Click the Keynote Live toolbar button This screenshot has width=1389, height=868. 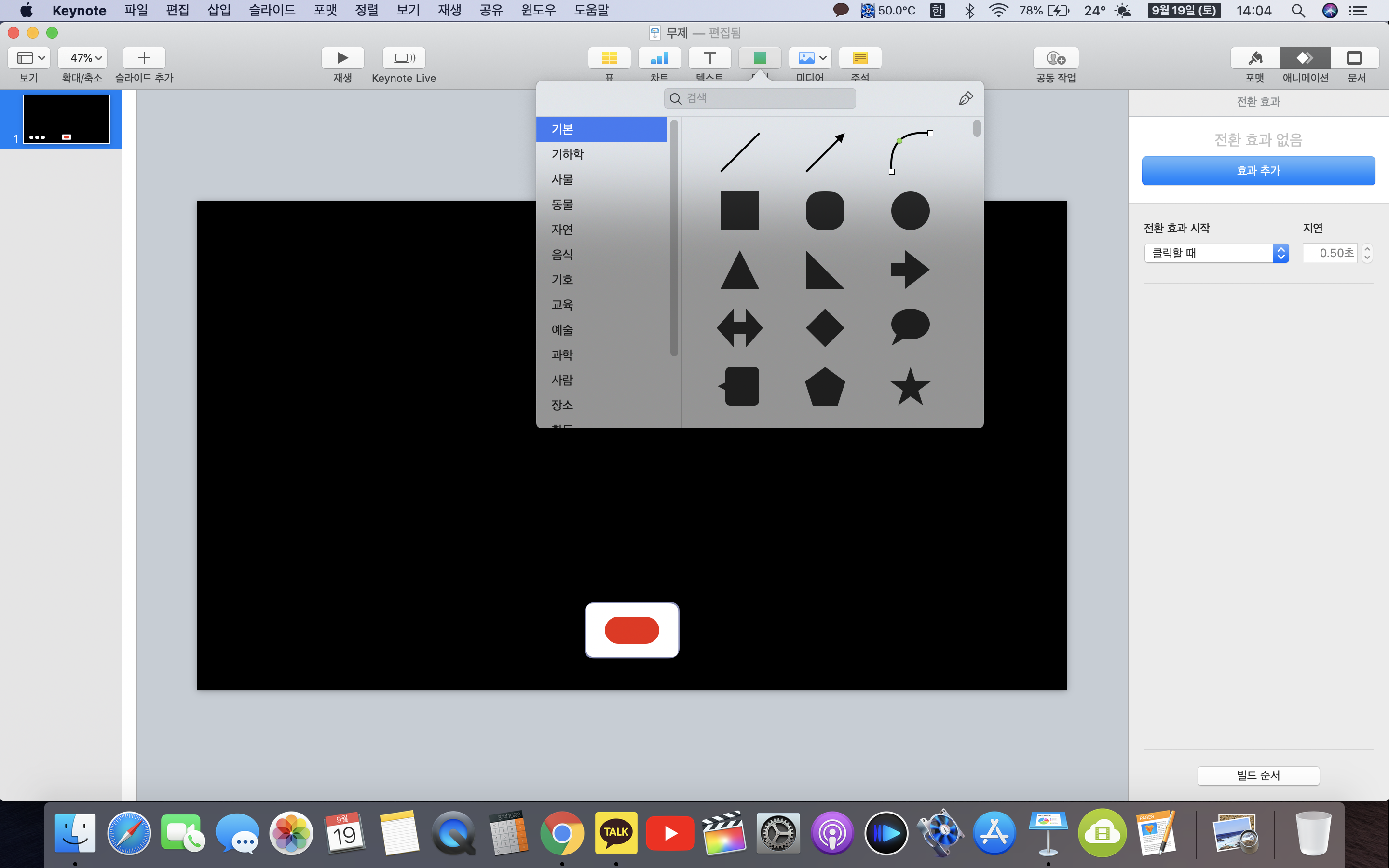click(404, 58)
